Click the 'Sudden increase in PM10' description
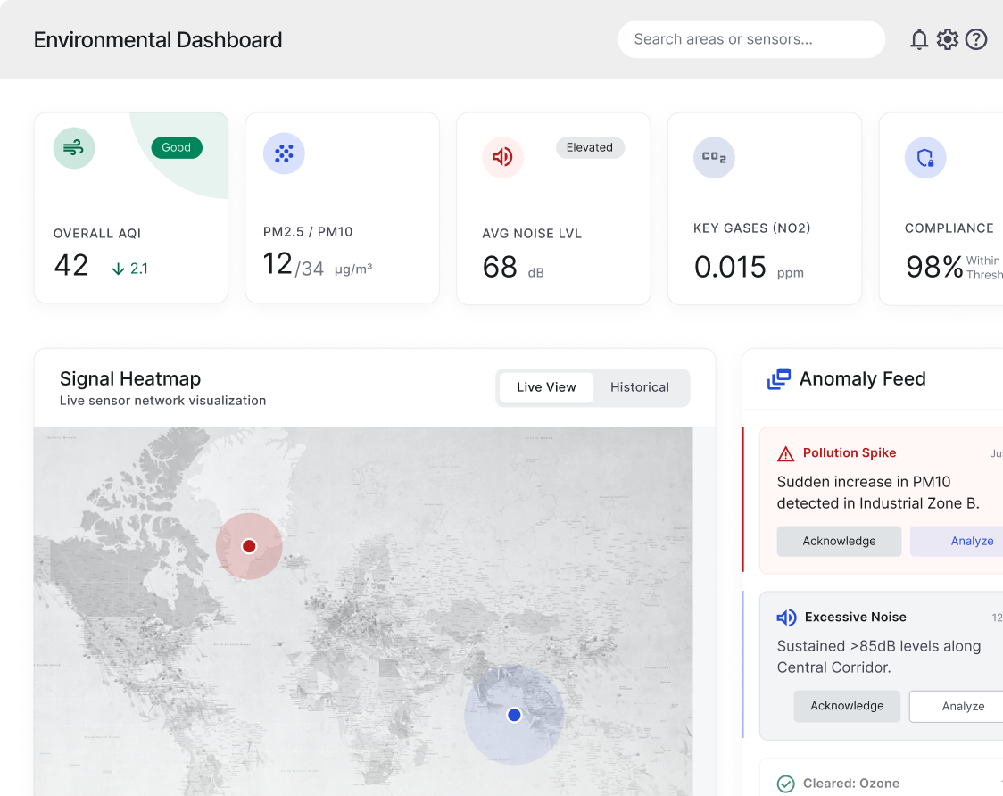The image size is (1003, 796). pyautogui.click(x=878, y=493)
